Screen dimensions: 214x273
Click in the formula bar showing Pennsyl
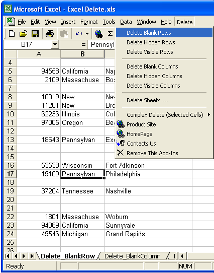tap(101, 45)
